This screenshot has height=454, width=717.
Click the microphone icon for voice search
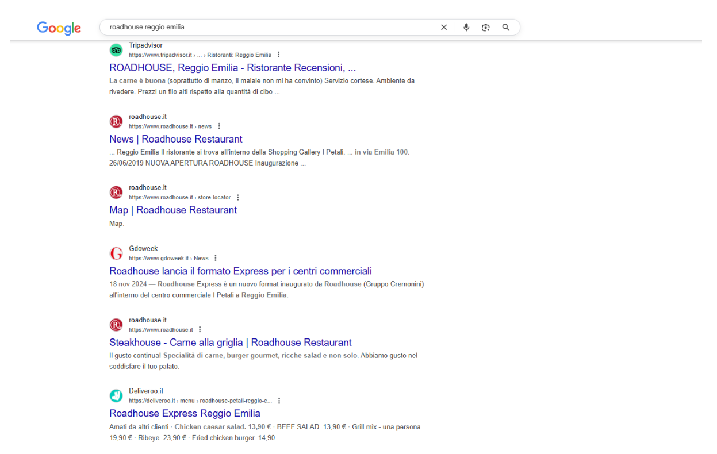[466, 27]
